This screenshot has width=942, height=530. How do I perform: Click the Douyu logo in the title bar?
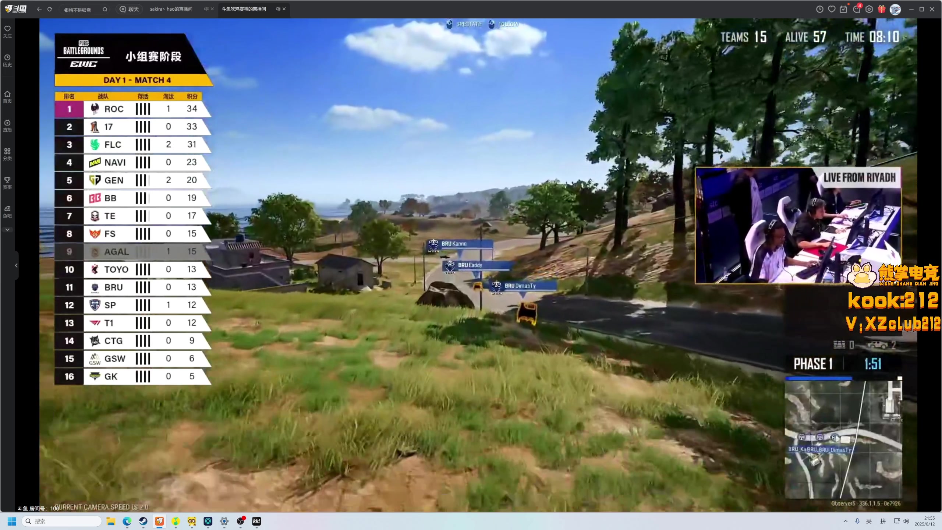(x=15, y=9)
